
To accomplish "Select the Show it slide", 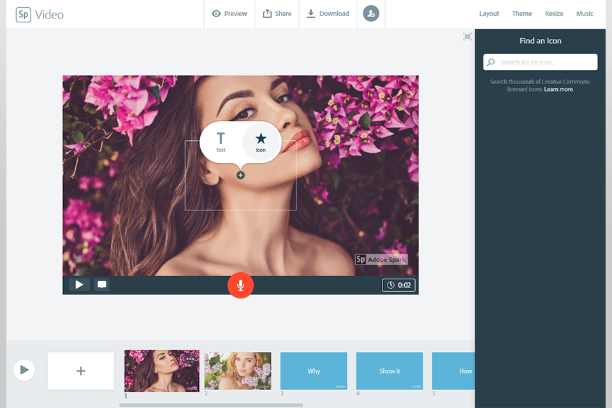I will coord(390,371).
